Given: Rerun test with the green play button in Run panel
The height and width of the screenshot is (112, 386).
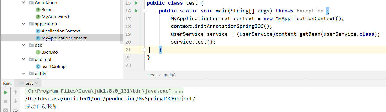Looking at the screenshot, I should coord(5,93).
